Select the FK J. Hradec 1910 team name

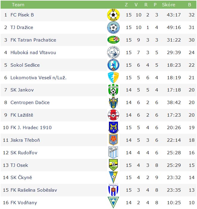pyautogui.click(x=31, y=128)
